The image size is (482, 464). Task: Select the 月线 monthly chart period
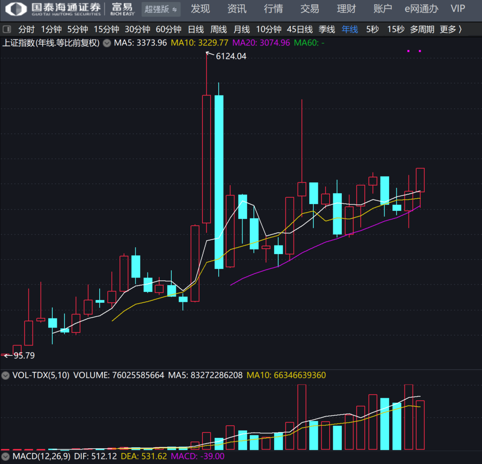(242, 30)
